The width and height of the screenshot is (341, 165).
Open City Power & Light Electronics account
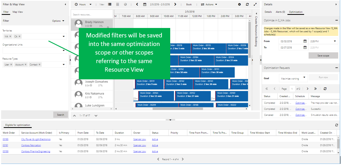click(x=36, y=139)
